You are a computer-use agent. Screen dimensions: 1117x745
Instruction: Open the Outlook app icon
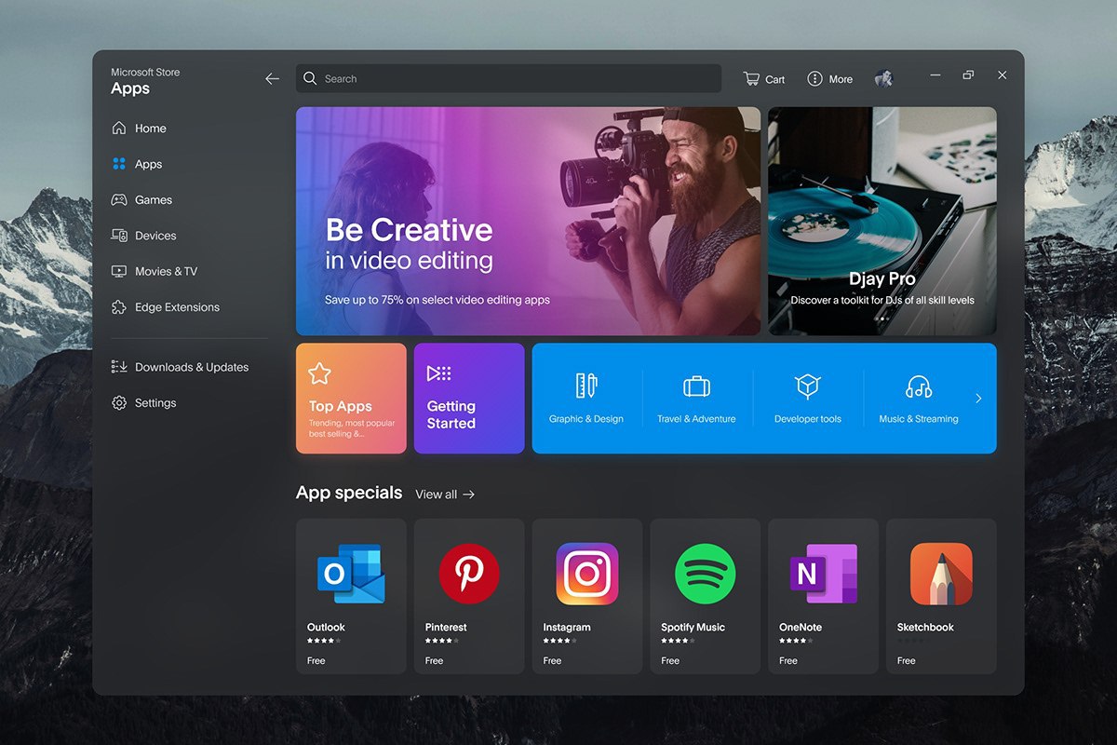351,574
